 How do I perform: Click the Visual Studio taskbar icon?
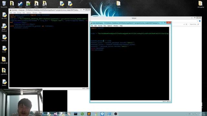pyautogui.click(x=55, y=114)
